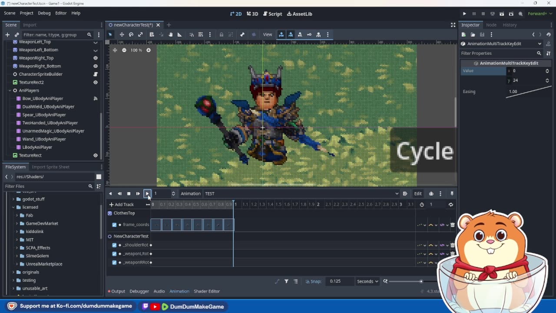Screen dimensions: 556x313
Task: Open the script attached to CharacterSpriteBuilder
Action: pos(96,74)
